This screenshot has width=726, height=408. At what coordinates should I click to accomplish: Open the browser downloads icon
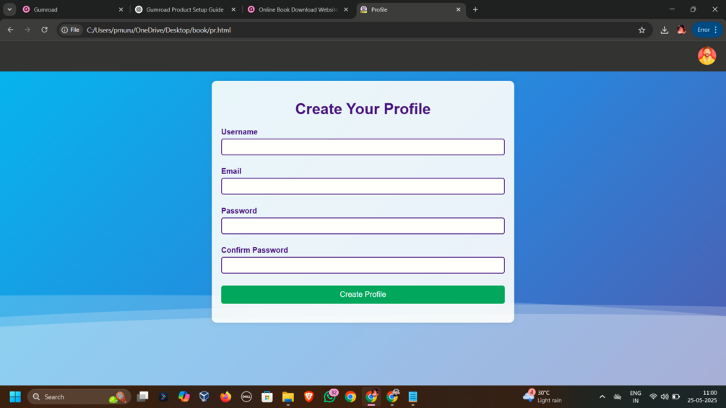pyautogui.click(x=664, y=30)
